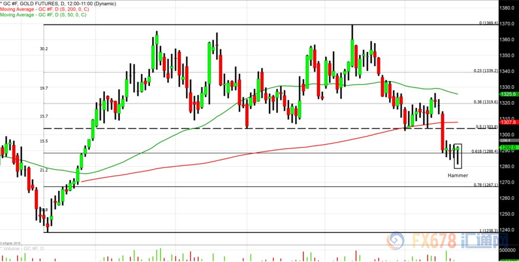Click the 0.78 (1267.1) Fibonacci level label
The height and width of the screenshot is (262, 519).
click(x=485, y=185)
